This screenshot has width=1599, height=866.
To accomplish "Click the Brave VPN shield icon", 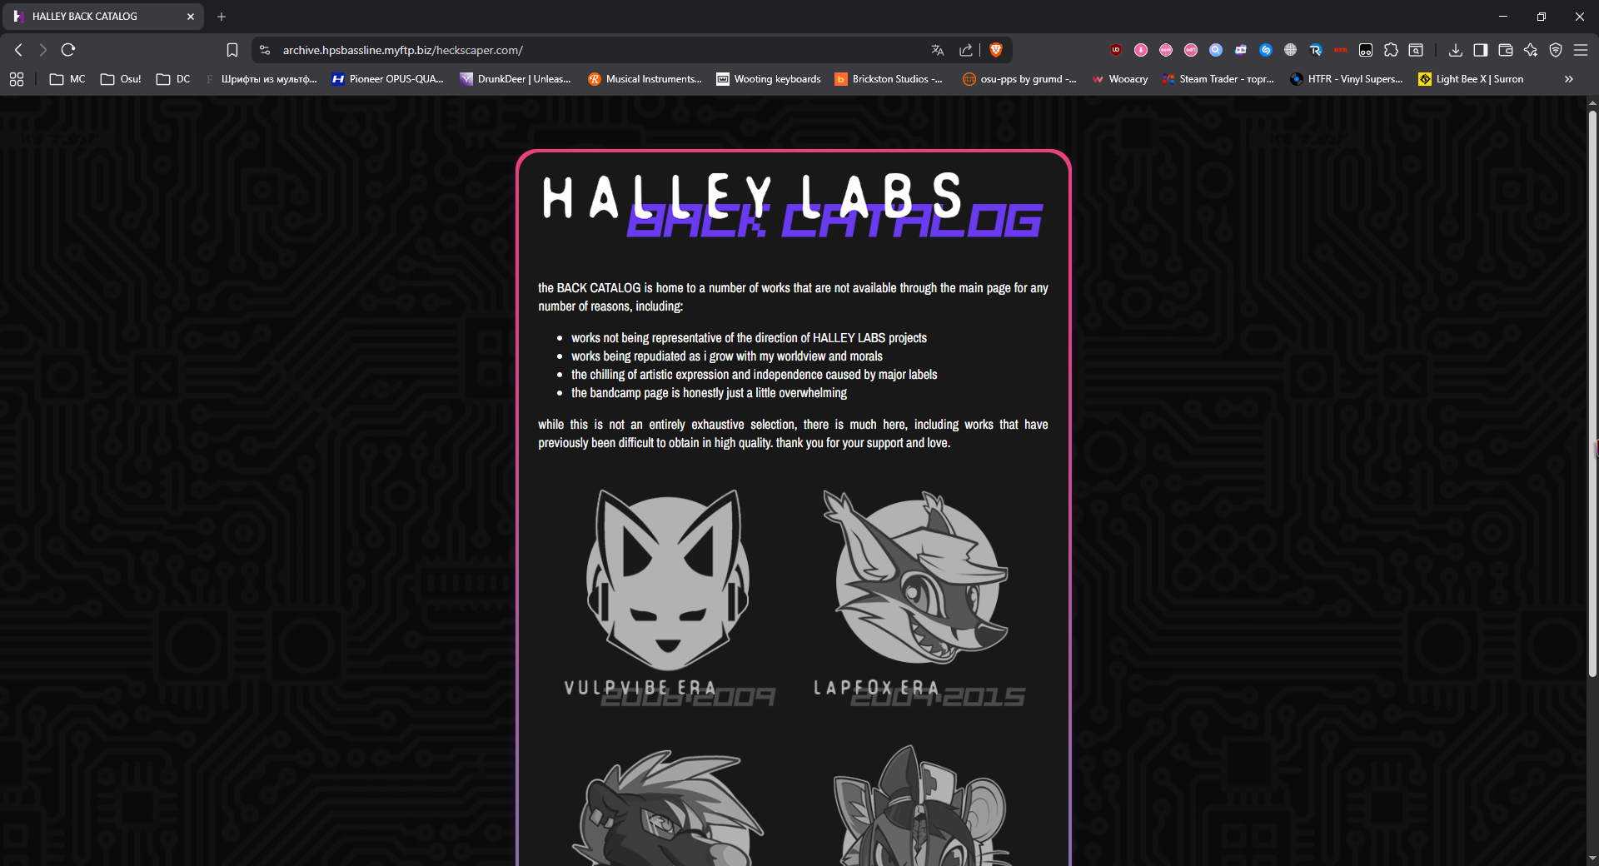I will (x=1555, y=50).
